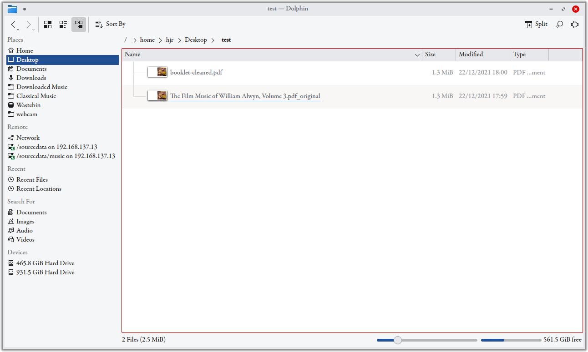
Task: Select the details view mode
Action: coord(78,24)
